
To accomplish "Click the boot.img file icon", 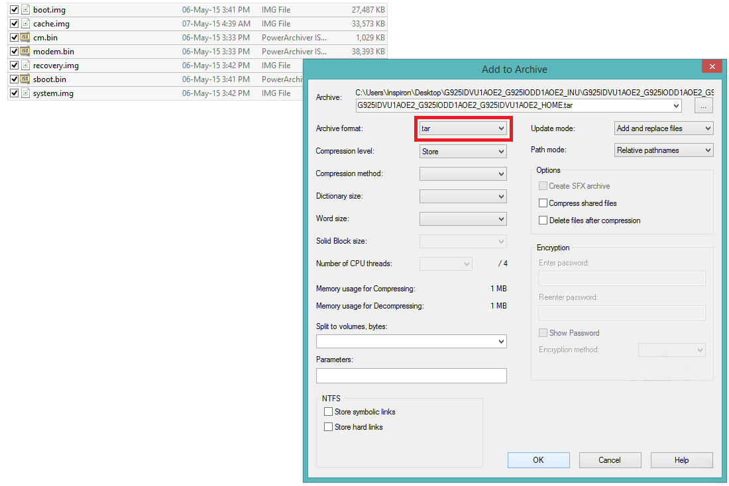I will coord(25,10).
